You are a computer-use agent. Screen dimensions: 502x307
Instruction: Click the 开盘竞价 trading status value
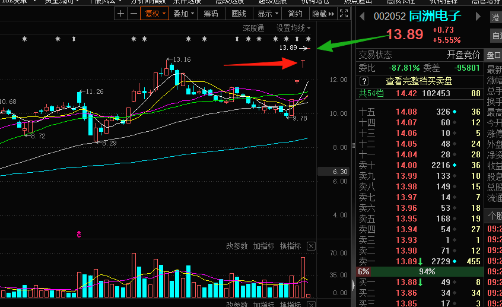[x=463, y=55]
